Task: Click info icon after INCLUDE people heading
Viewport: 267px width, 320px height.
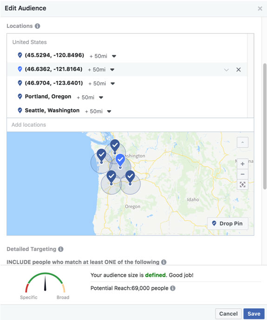Action: click(164, 262)
